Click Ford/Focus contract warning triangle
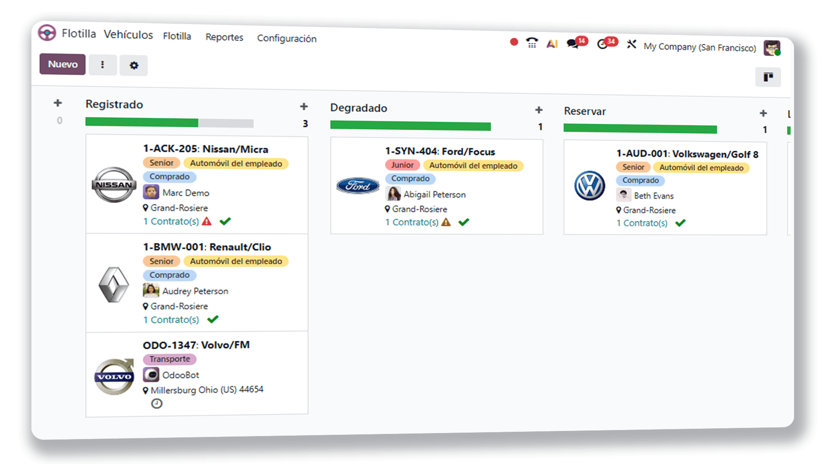 pos(446,222)
